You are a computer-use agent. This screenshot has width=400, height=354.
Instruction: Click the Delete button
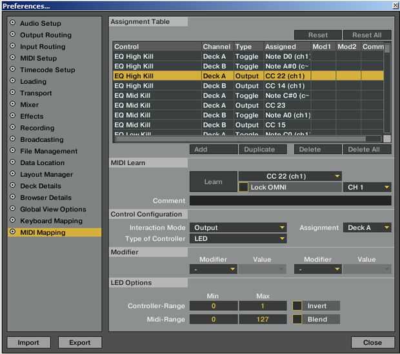[x=318, y=150]
